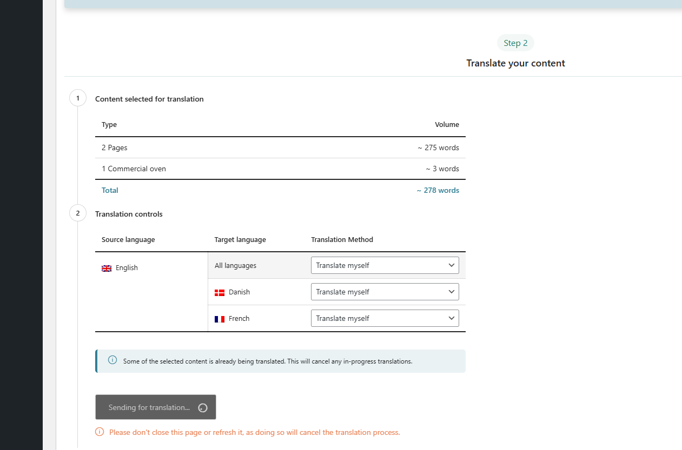Click the Sending for translation button
The width and height of the screenshot is (682, 450).
pyautogui.click(x=156, y=407)
